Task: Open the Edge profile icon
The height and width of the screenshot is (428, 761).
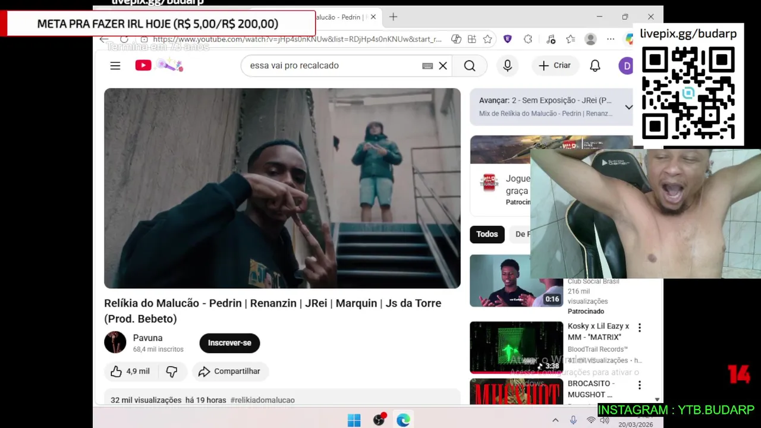Action: pos(590,39)
